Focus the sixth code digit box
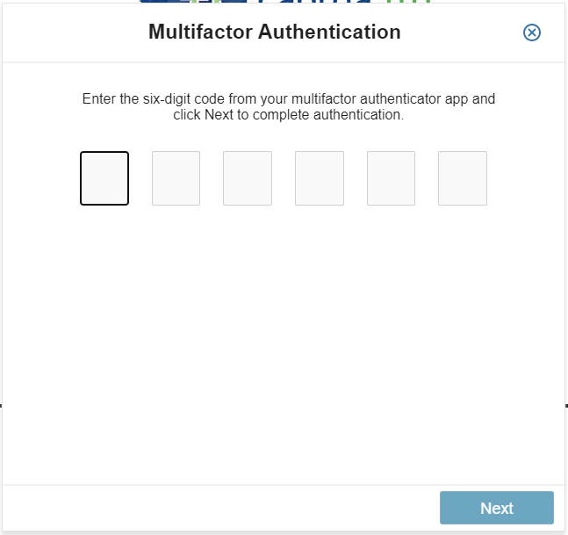The image size is (568, 535). tap(463, 178)
